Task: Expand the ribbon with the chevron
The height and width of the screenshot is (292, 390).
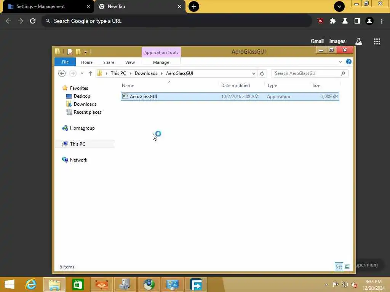Action: click(340, 62)
